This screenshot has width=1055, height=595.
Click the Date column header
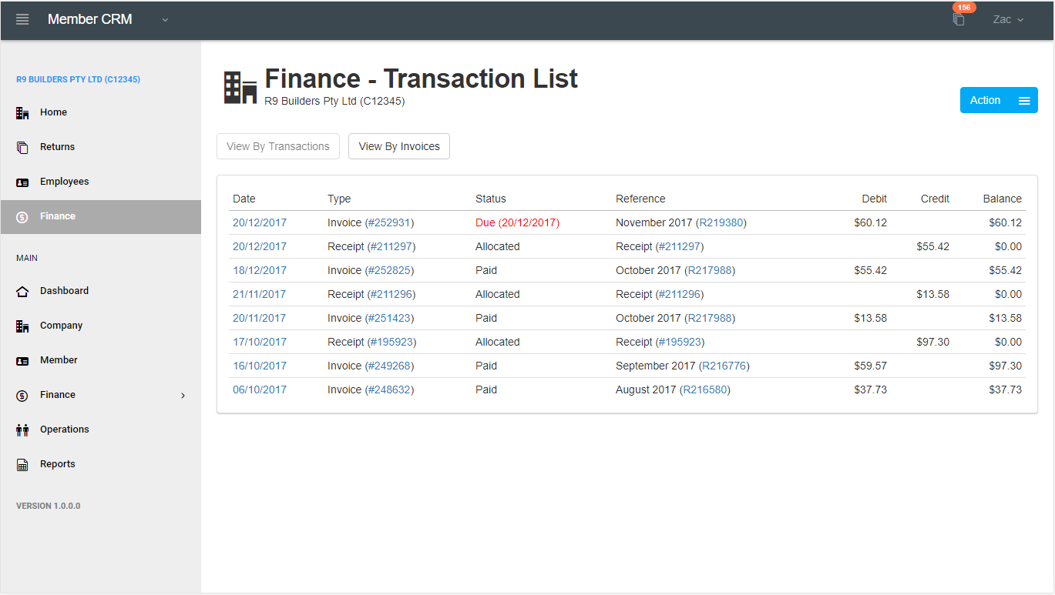(x=244, y=199)
